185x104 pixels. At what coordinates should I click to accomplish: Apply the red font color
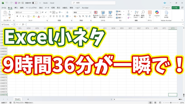[39, 16]
